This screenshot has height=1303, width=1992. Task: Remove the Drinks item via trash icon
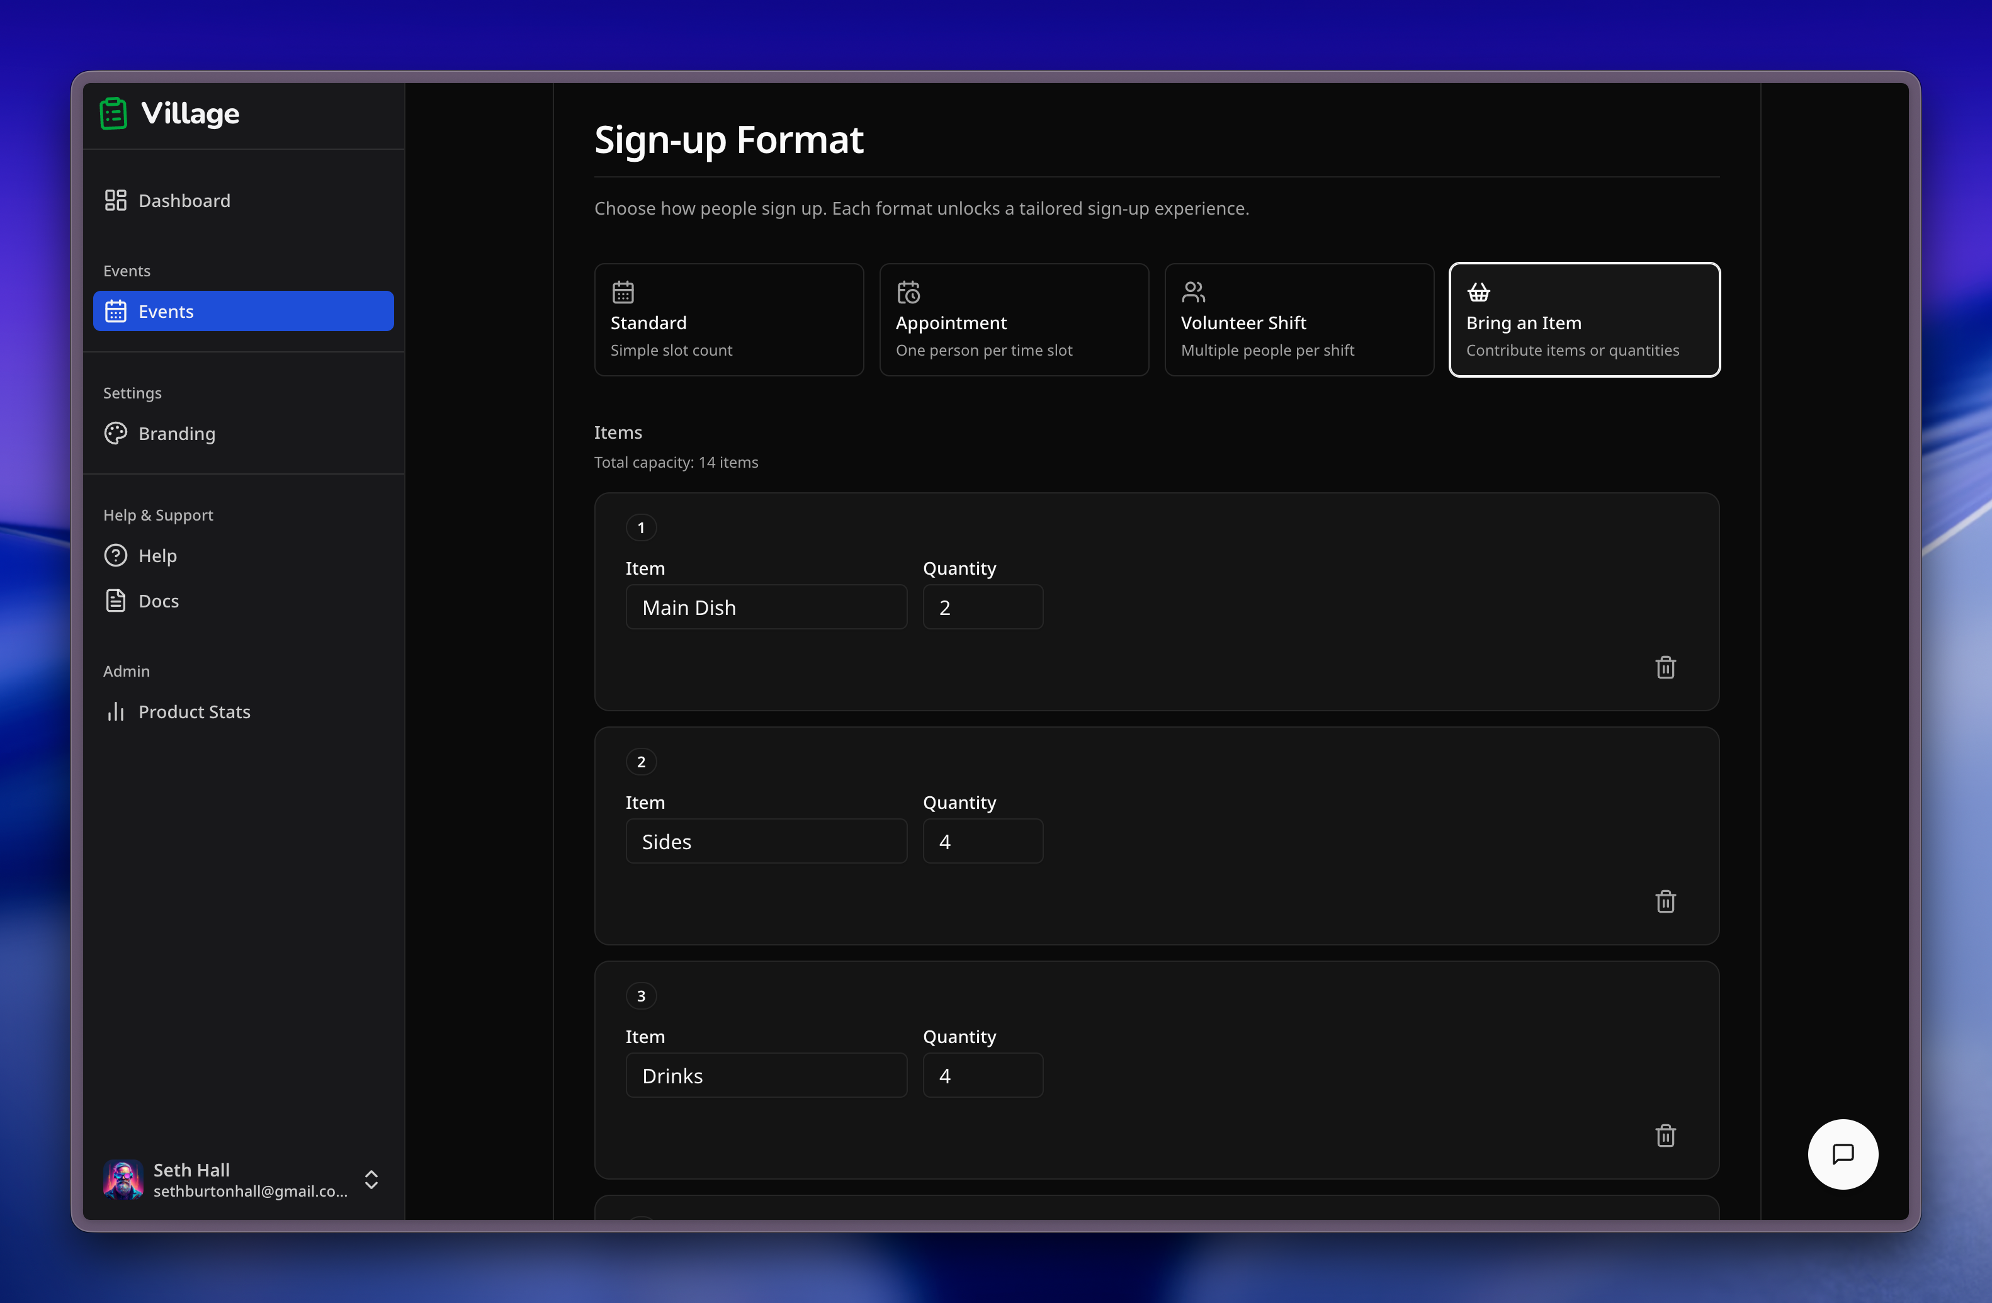(x=1665, y=1136)
